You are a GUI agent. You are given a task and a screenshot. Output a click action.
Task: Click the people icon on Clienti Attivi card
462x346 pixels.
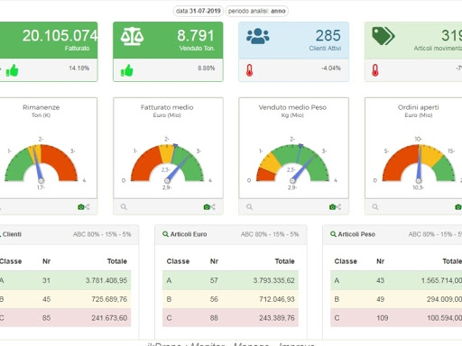tap(258, 36)
